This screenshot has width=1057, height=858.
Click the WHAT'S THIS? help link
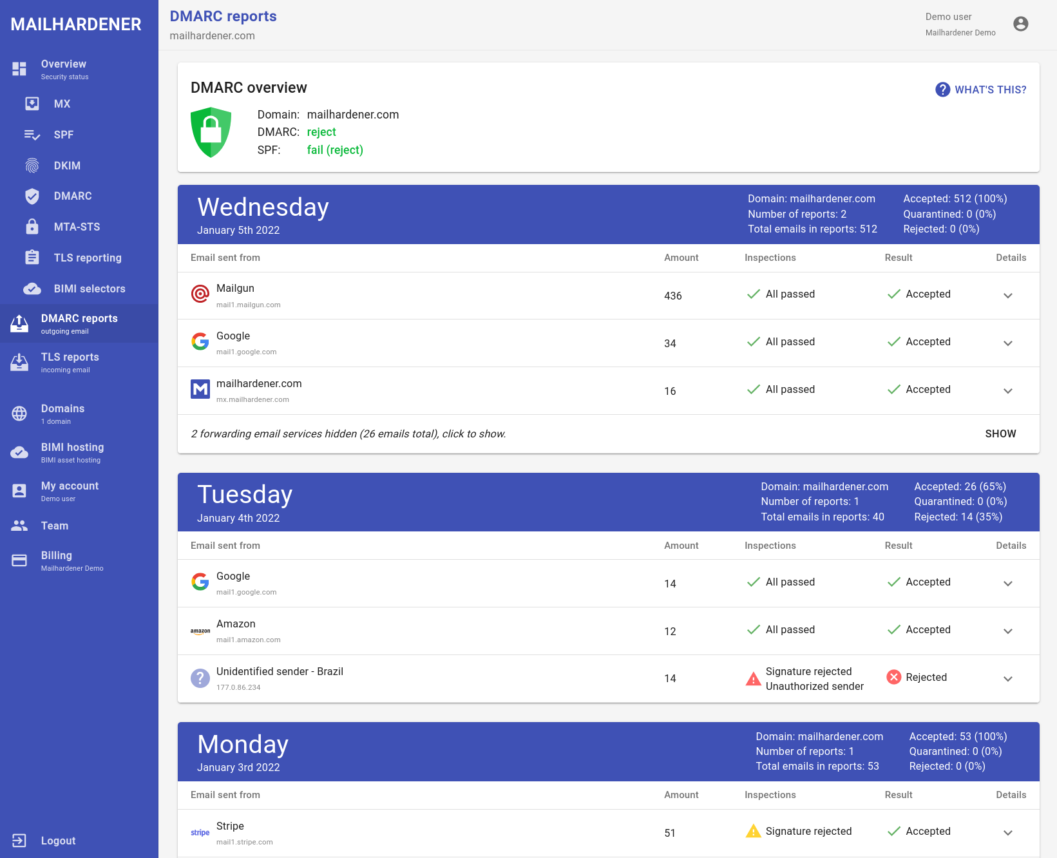(981, 90)
